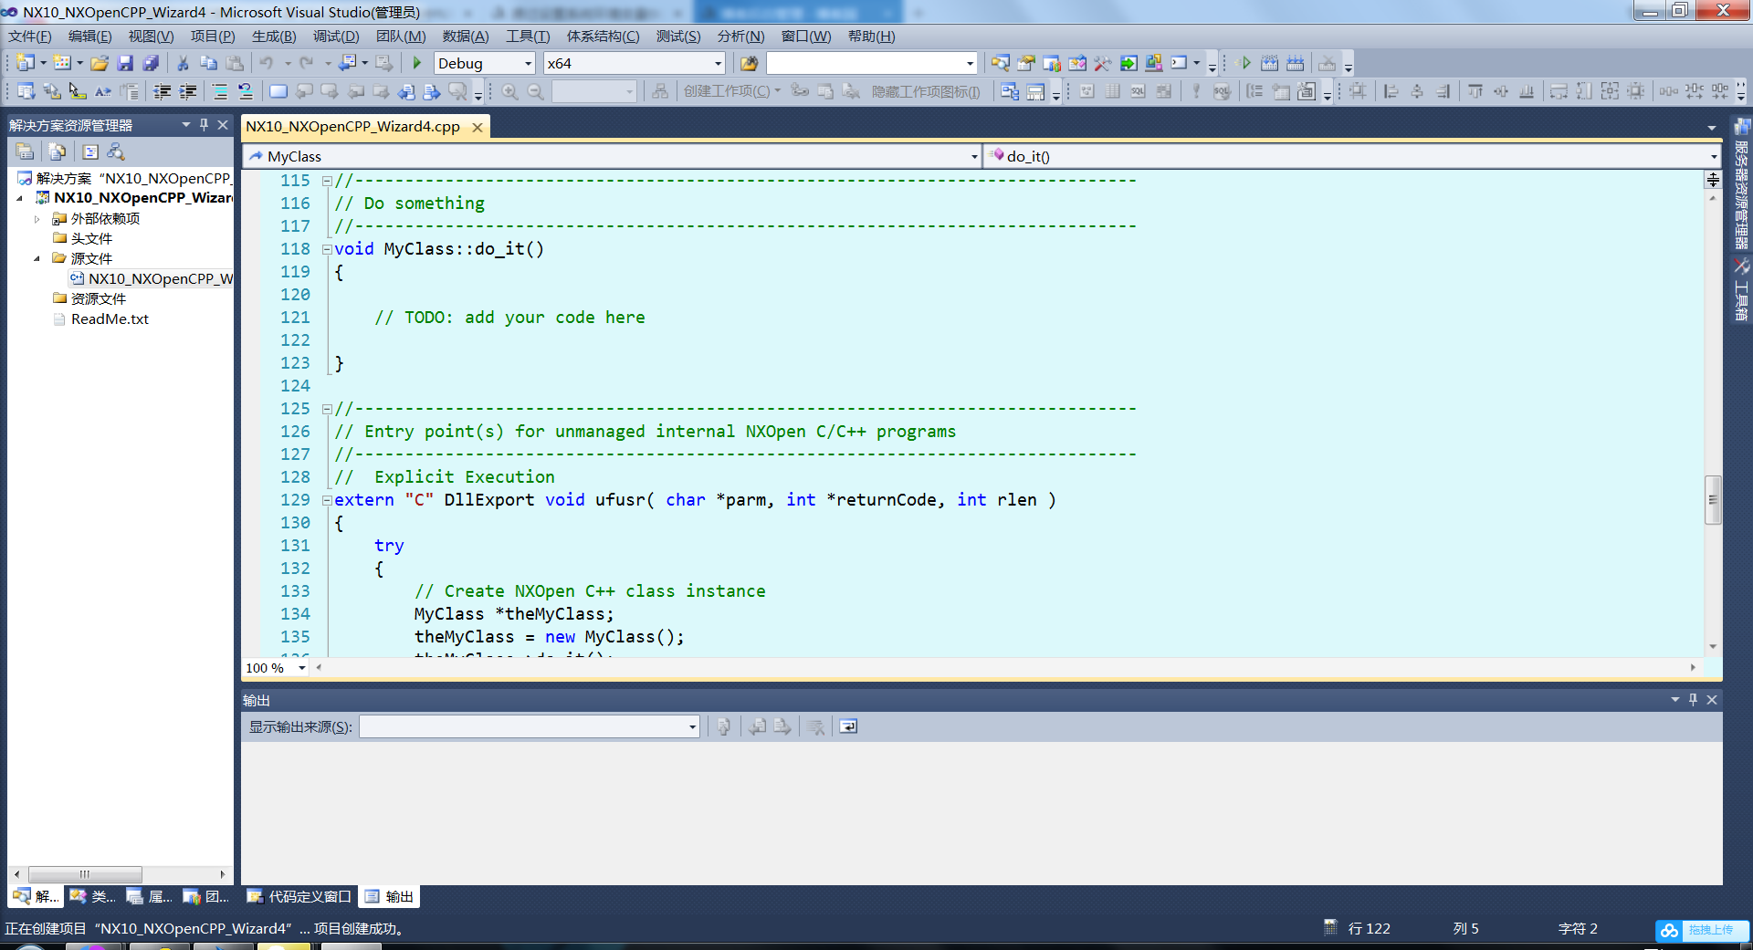Click the editor vertical scrollbar thumb
The width and height of the screenshot is (1753, 950).
point(1713,500)
